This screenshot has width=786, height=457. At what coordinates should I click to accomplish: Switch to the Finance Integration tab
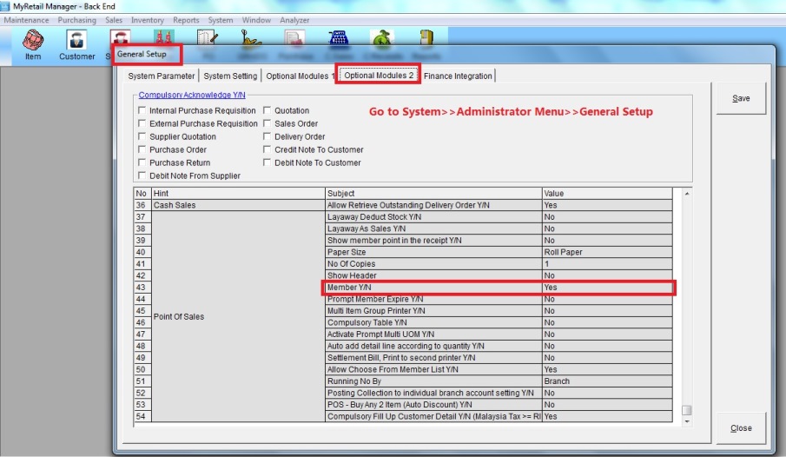tap(458, 76)
